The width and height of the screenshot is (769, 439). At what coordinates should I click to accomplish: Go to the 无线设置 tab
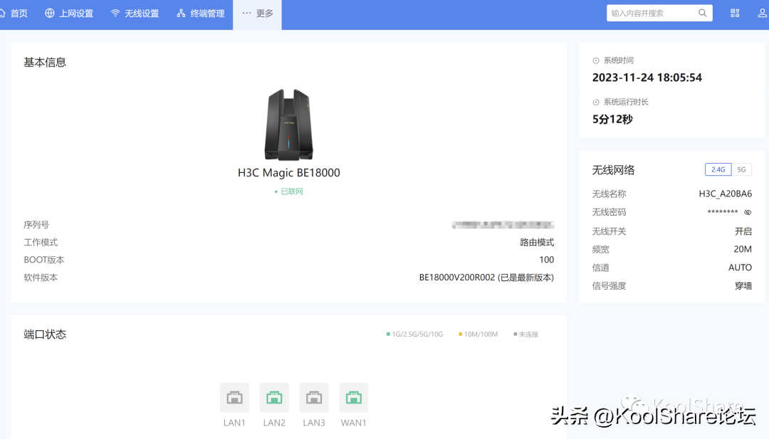point(135,14)
